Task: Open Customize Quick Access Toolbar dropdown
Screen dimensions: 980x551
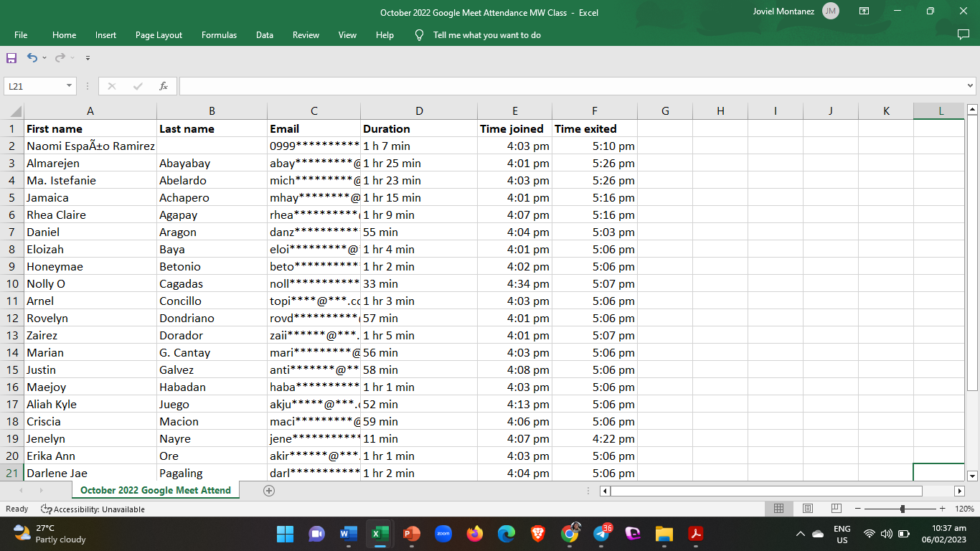Action: point(88,57)
